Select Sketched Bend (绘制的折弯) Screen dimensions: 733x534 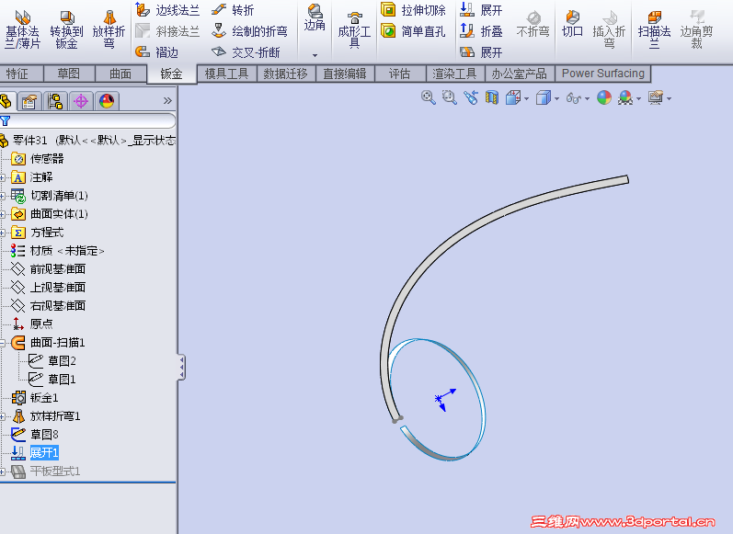tap(249, 31)
